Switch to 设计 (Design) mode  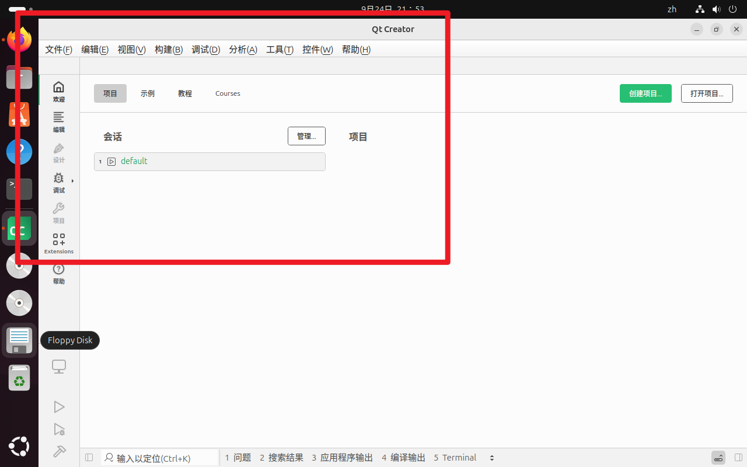pos(59,152)
